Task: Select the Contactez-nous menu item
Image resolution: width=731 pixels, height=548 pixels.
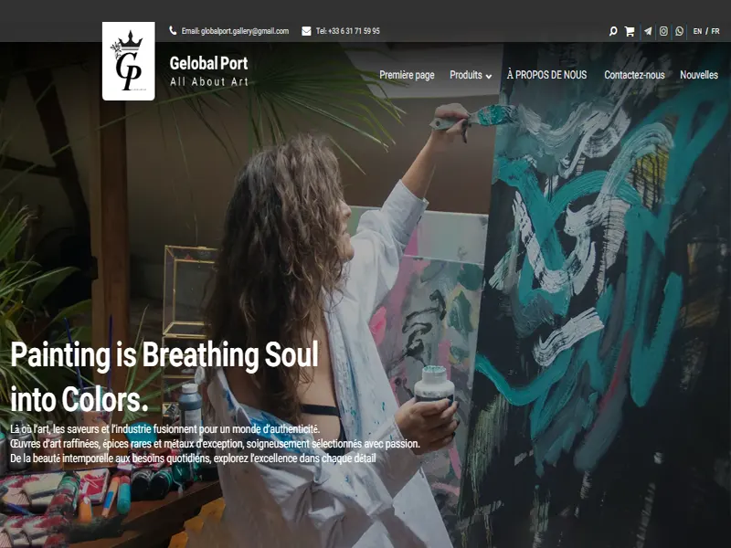Action: click(634, 75)
